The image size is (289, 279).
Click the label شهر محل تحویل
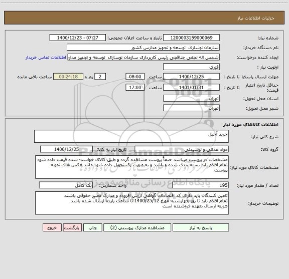(x=262, y=108)
